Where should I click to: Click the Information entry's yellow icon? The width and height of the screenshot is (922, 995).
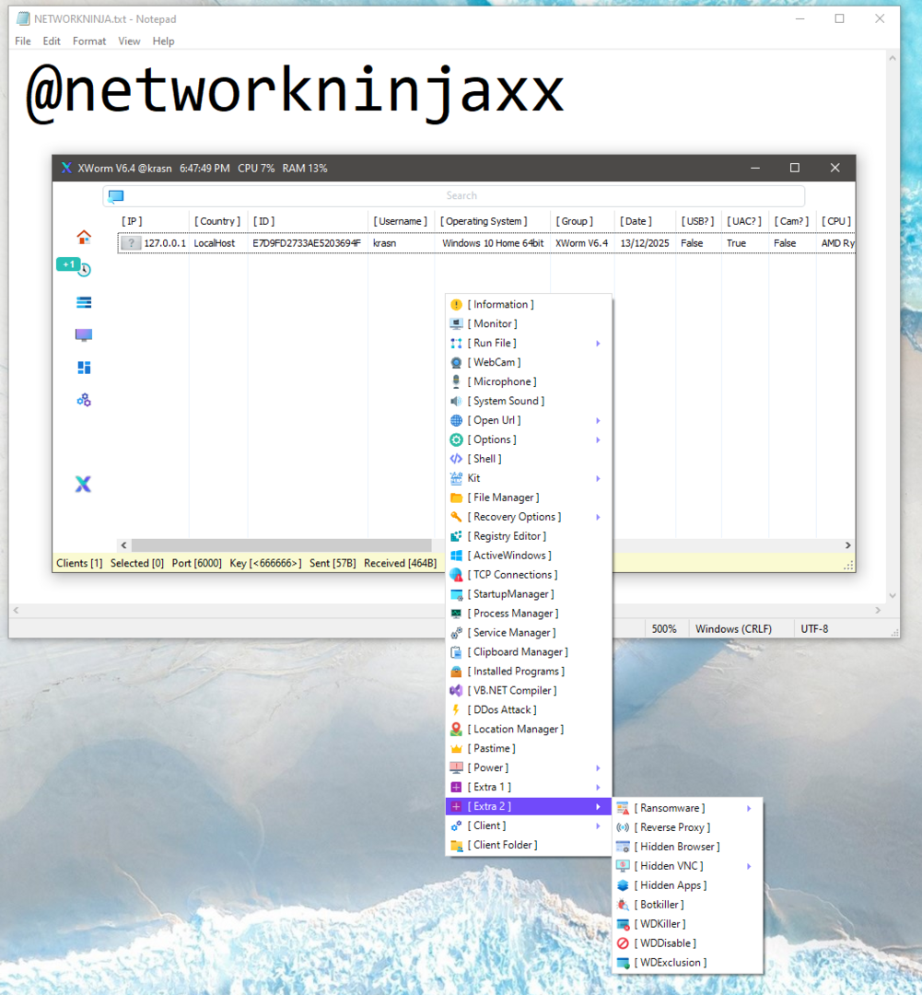[456, 305]
